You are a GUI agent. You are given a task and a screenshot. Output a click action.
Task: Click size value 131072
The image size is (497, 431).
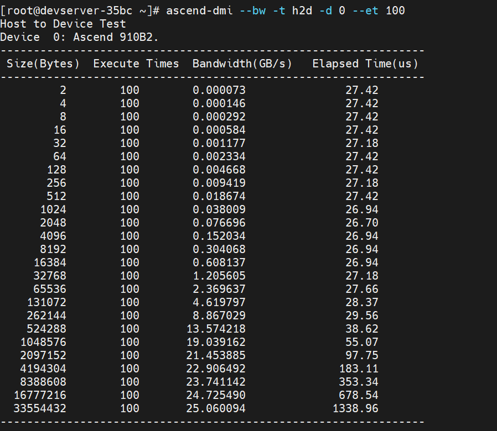click(x=46, y=302)
